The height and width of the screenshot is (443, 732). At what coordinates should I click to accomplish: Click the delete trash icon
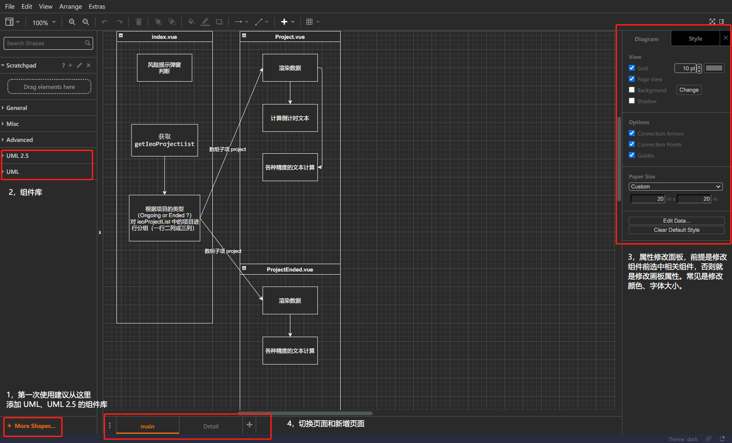(x=139, y=22)
